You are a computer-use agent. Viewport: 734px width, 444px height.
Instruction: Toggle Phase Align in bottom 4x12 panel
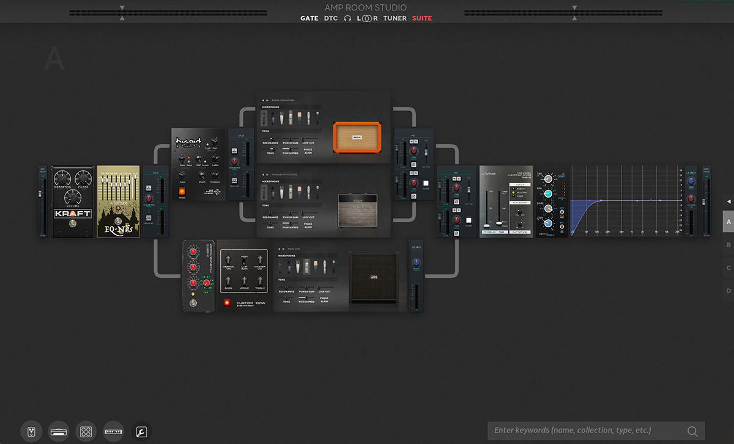pyautogui.click(x=324, y=299)
